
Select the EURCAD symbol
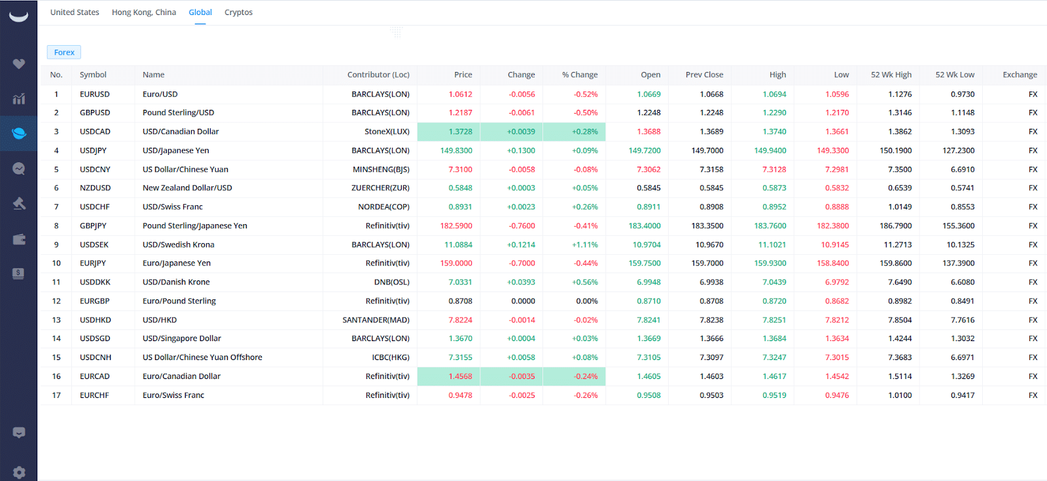coord(95,376)
